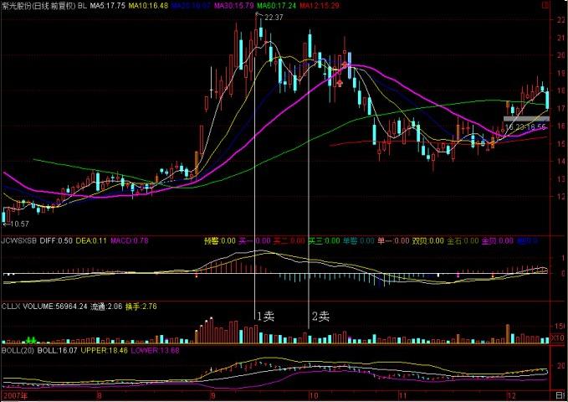Select the 1卖 sell signal label
This screenshot has height=402, width=568.
(x=265, y=317)
